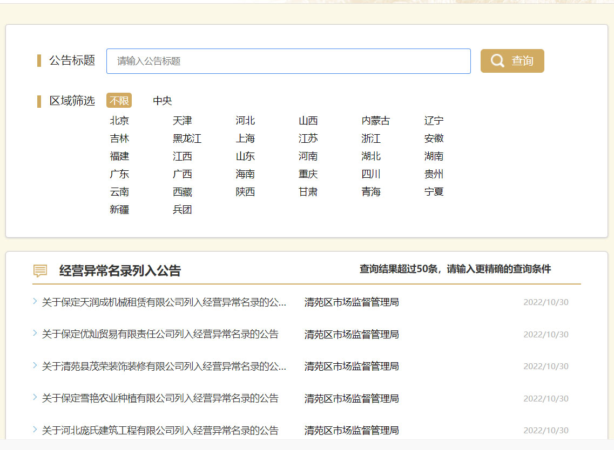The height and width of the screenshot is (450, 614).
Task: Click 甘肃 in the region list
Action: [308, 192]
